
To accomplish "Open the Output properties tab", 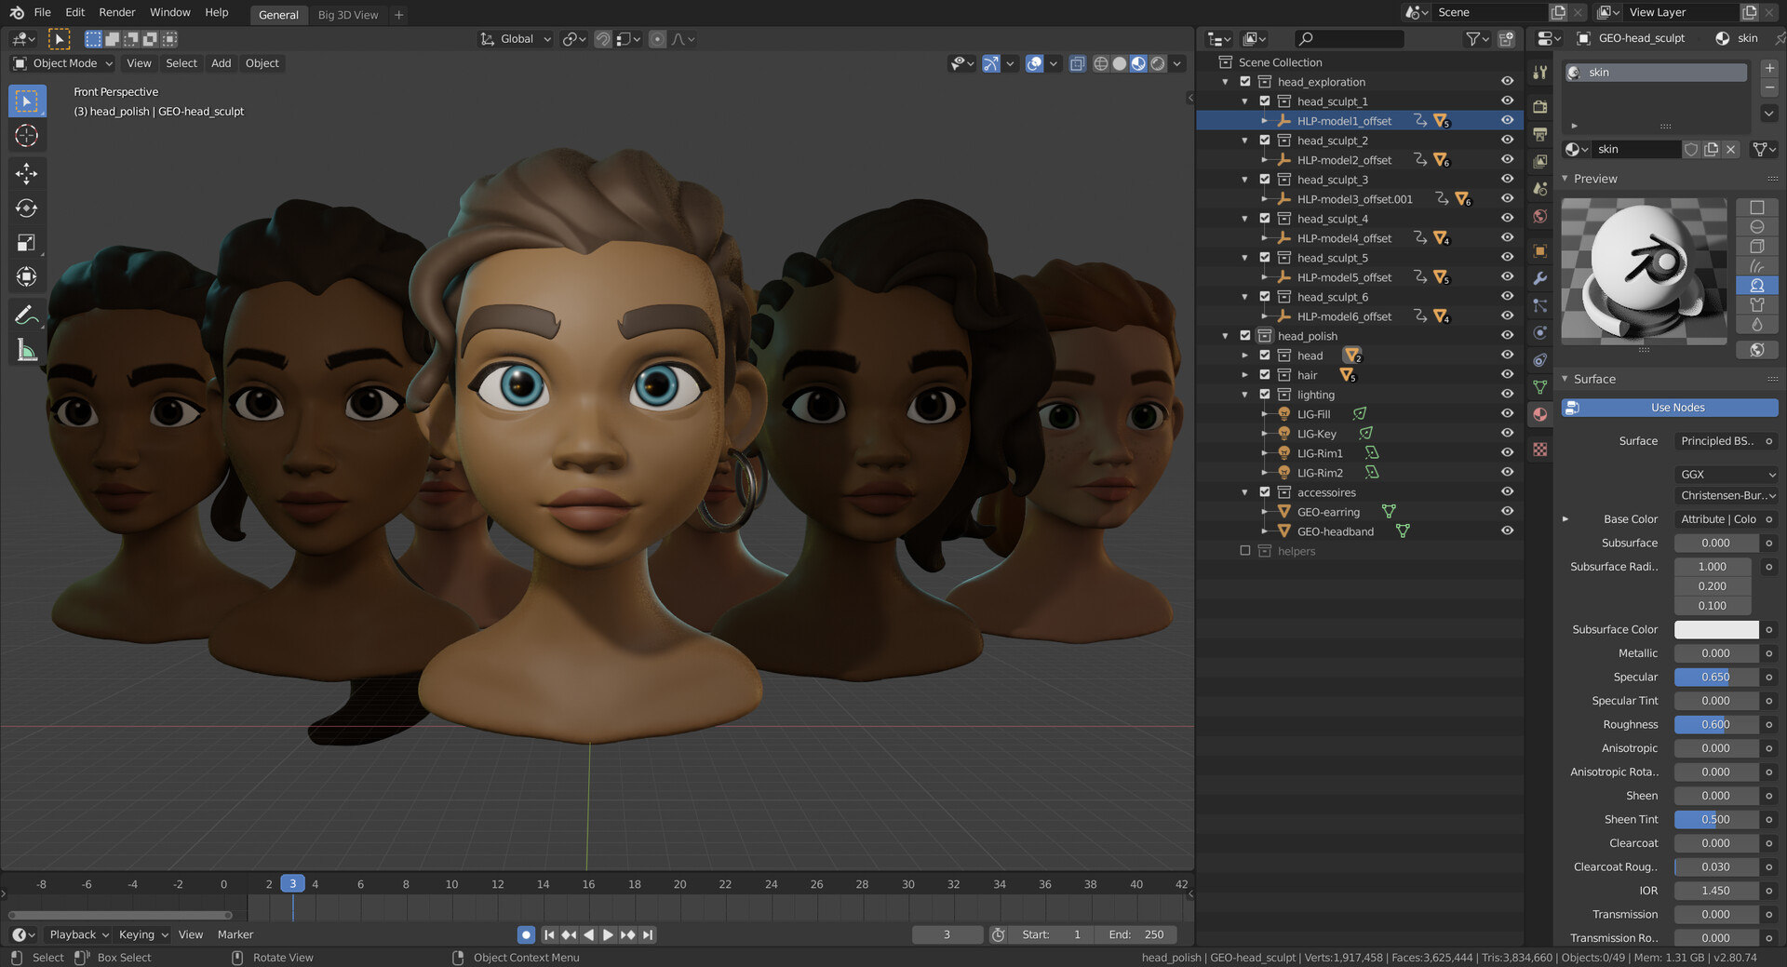I will (1540, 134).
